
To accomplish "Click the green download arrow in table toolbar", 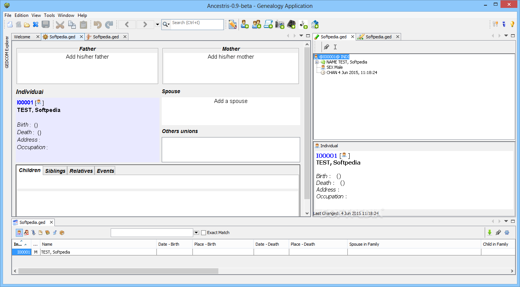I will 490,233.
